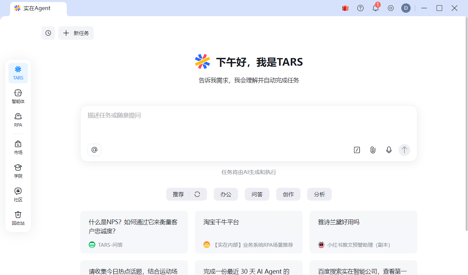Select the 问答 category tab

point(257,194)
